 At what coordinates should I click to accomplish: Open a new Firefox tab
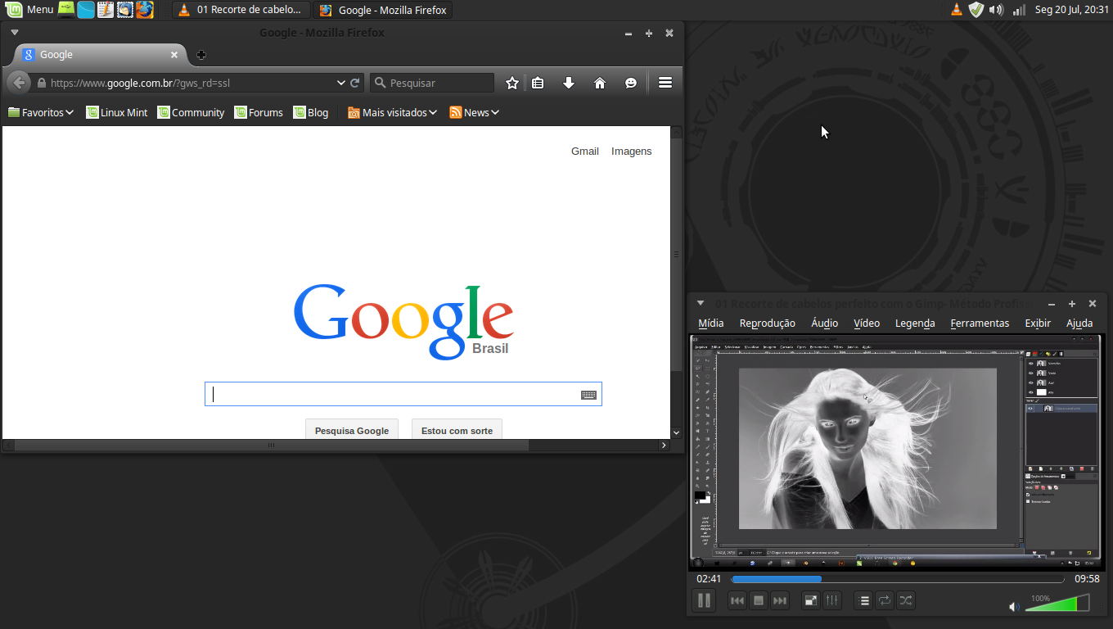(201, 55)
